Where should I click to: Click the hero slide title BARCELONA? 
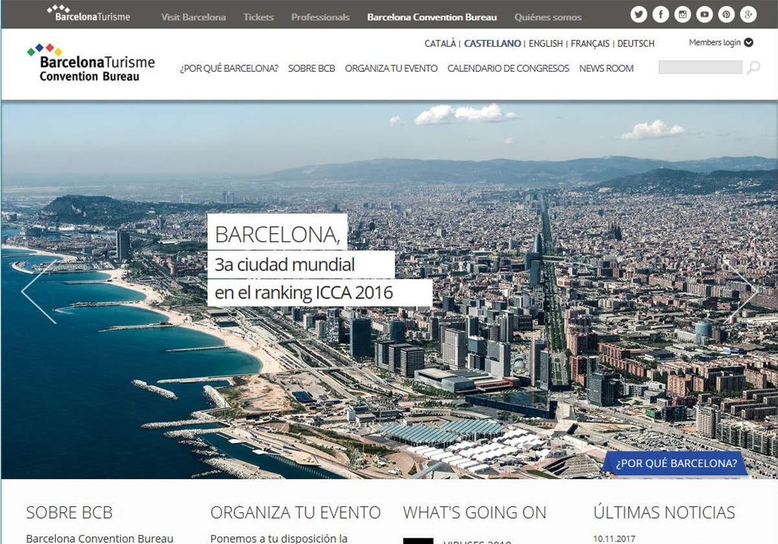pyautogui.click(x=277, y=234)
